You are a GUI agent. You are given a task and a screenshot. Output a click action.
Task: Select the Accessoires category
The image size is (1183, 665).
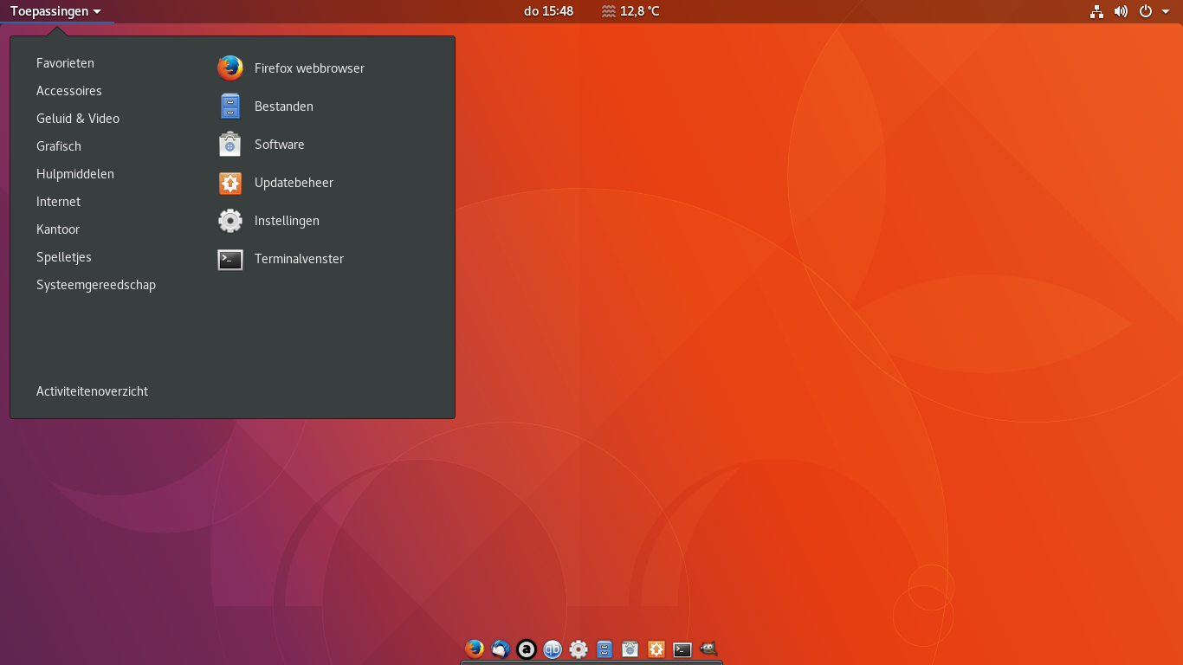pos(69,91)
